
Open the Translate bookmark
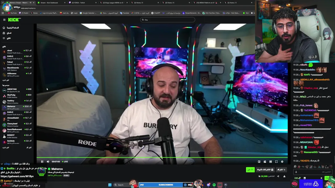(125, 13)
